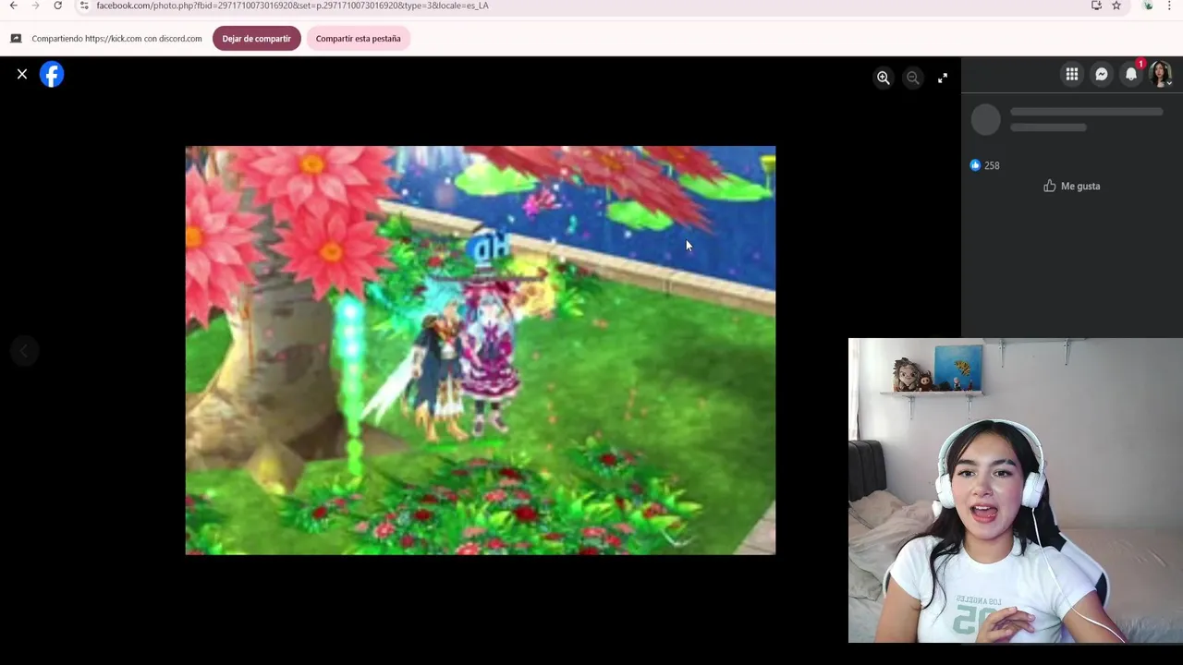Close the Facebook photo viewer

pos(22,74)
